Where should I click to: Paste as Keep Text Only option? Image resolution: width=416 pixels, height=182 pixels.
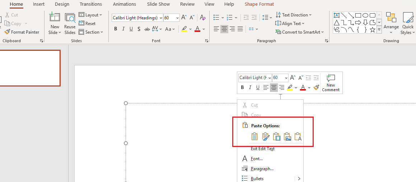(299, 137)
